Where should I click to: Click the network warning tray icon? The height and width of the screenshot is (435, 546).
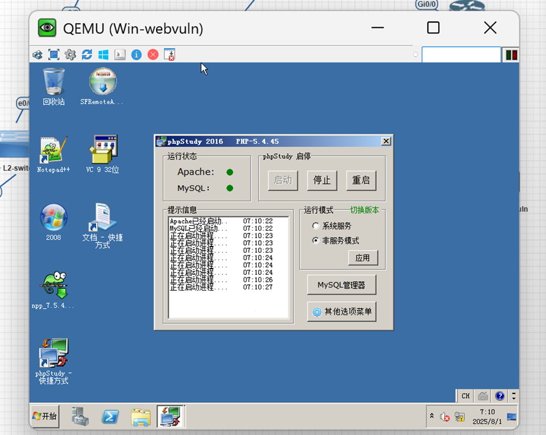click(460, 417)
